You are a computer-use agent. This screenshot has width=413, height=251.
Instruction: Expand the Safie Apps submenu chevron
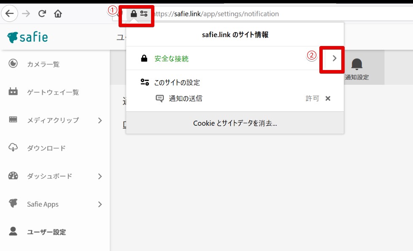[x=100, y=204]
